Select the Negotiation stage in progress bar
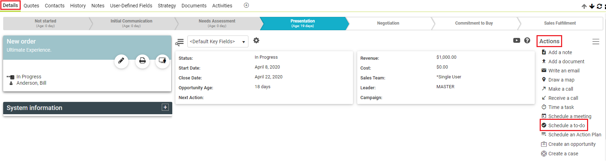Image resolution: width=606 pixels, height=162 pixels. pyautogui.click(x=388, y=23)
